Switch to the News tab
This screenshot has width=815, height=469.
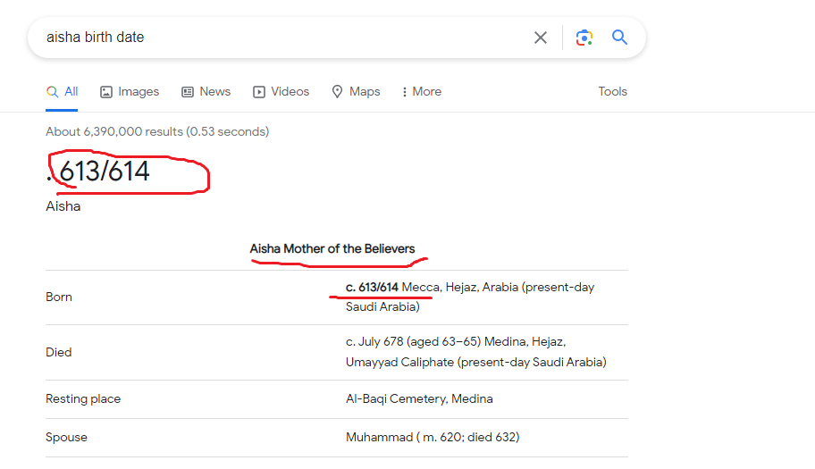tap(214, 92)
